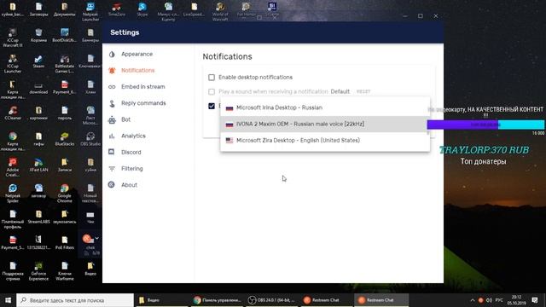The height and width of the screenshot is (307, 546).
Task: Open the Embed in stream section
Action: point(143,87)
